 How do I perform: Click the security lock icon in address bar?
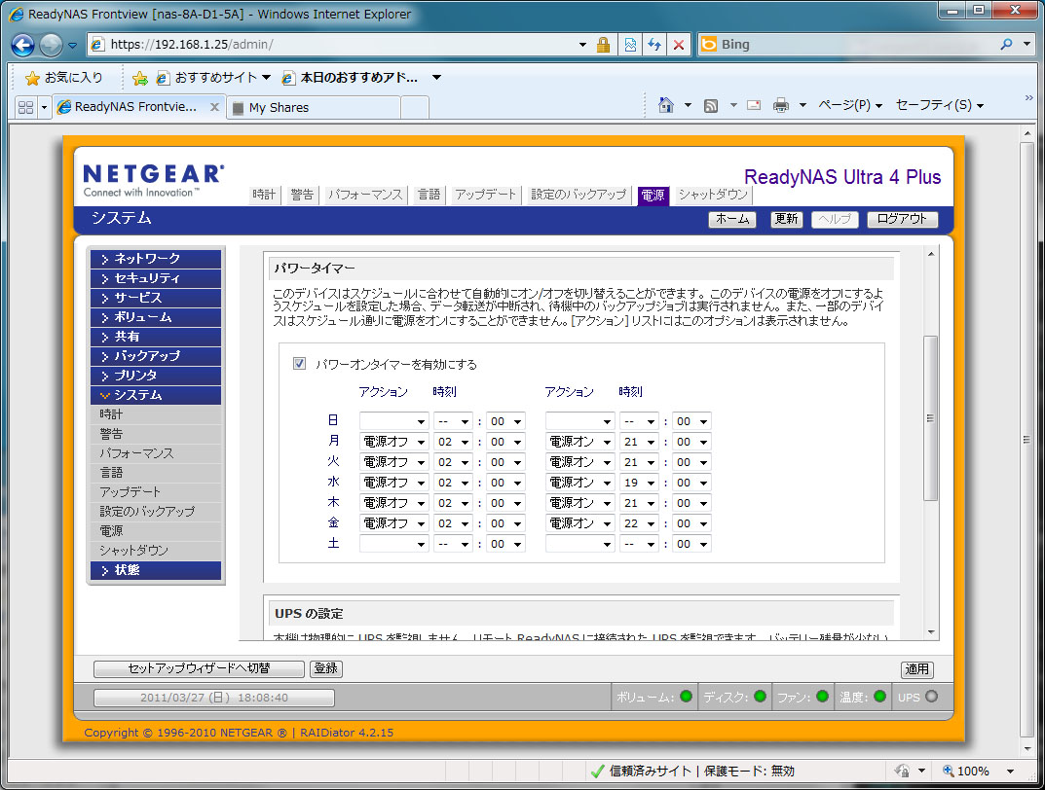coord(604,45)
